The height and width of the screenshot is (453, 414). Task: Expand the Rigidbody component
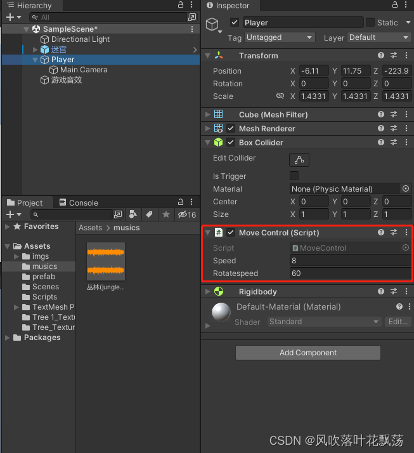coord(207,291)
